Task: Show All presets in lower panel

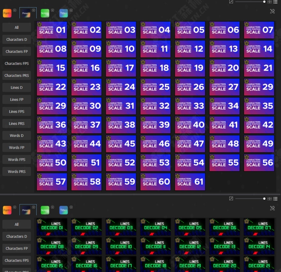Action: tap(17, 224)
